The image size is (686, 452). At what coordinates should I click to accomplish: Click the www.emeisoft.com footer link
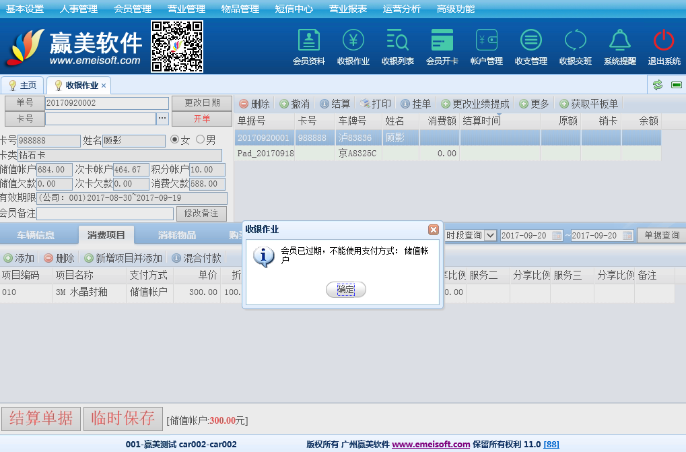tap(431, 445)
